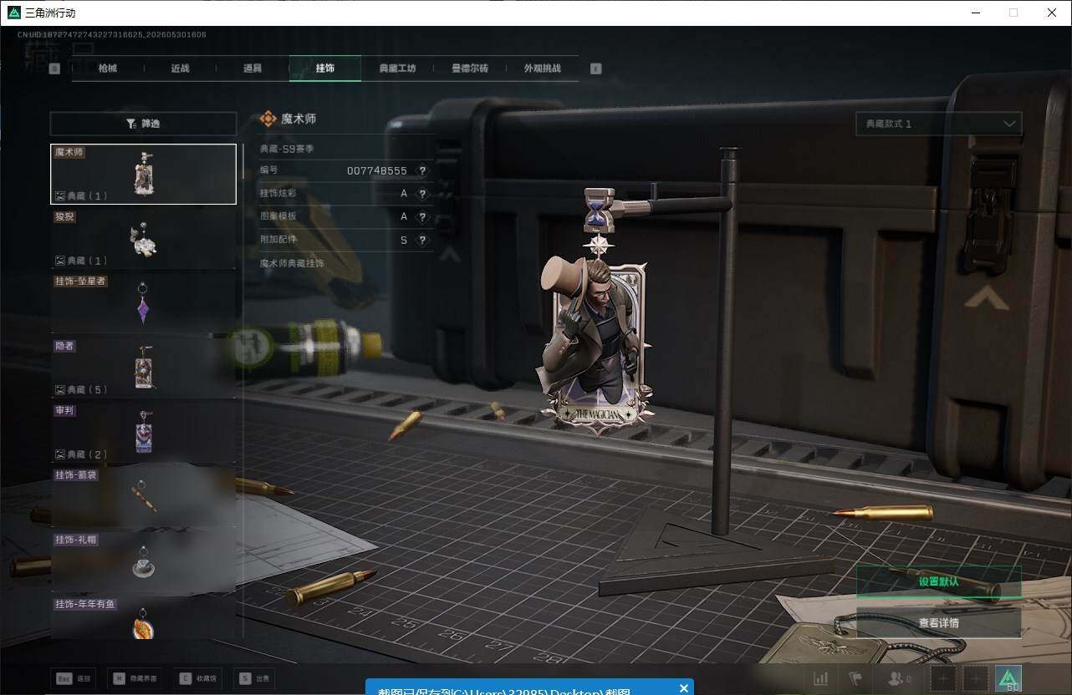Click the help icon beside 附加配件
The image size is (1072, 695).
point(422,240)
